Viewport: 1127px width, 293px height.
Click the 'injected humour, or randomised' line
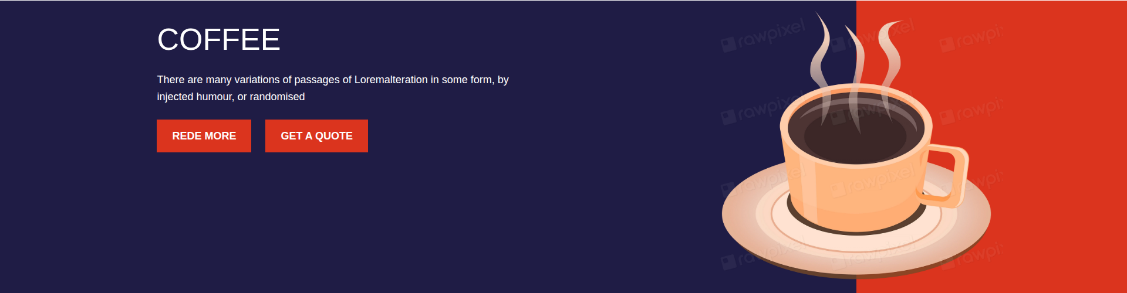[231, 97]
